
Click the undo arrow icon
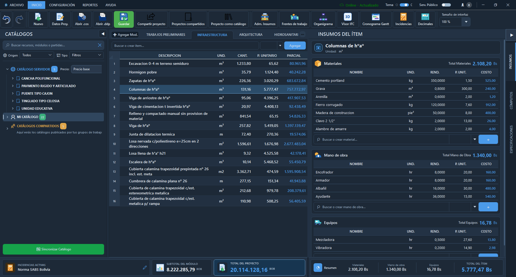click(x=6, y=20)
